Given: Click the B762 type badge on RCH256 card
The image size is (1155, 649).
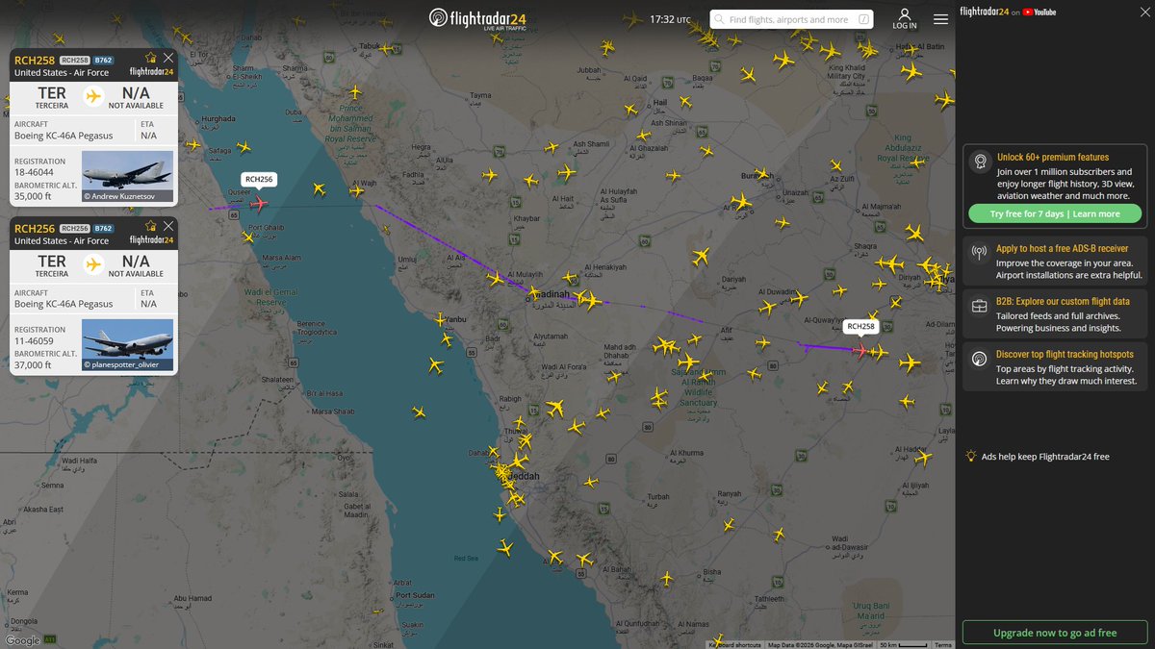Looking at the screenshot, I should coord(103,229).
